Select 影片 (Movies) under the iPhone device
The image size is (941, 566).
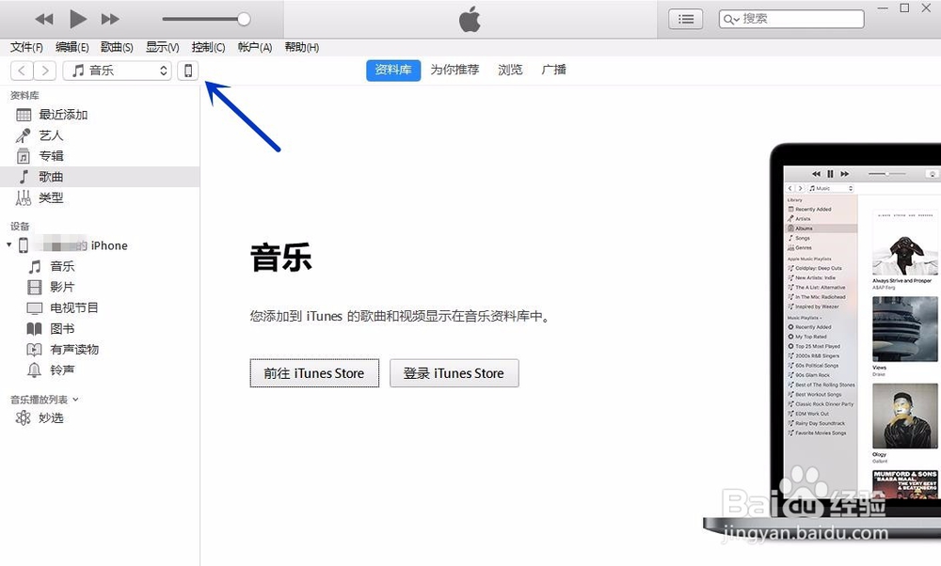(x=62, y=287)
